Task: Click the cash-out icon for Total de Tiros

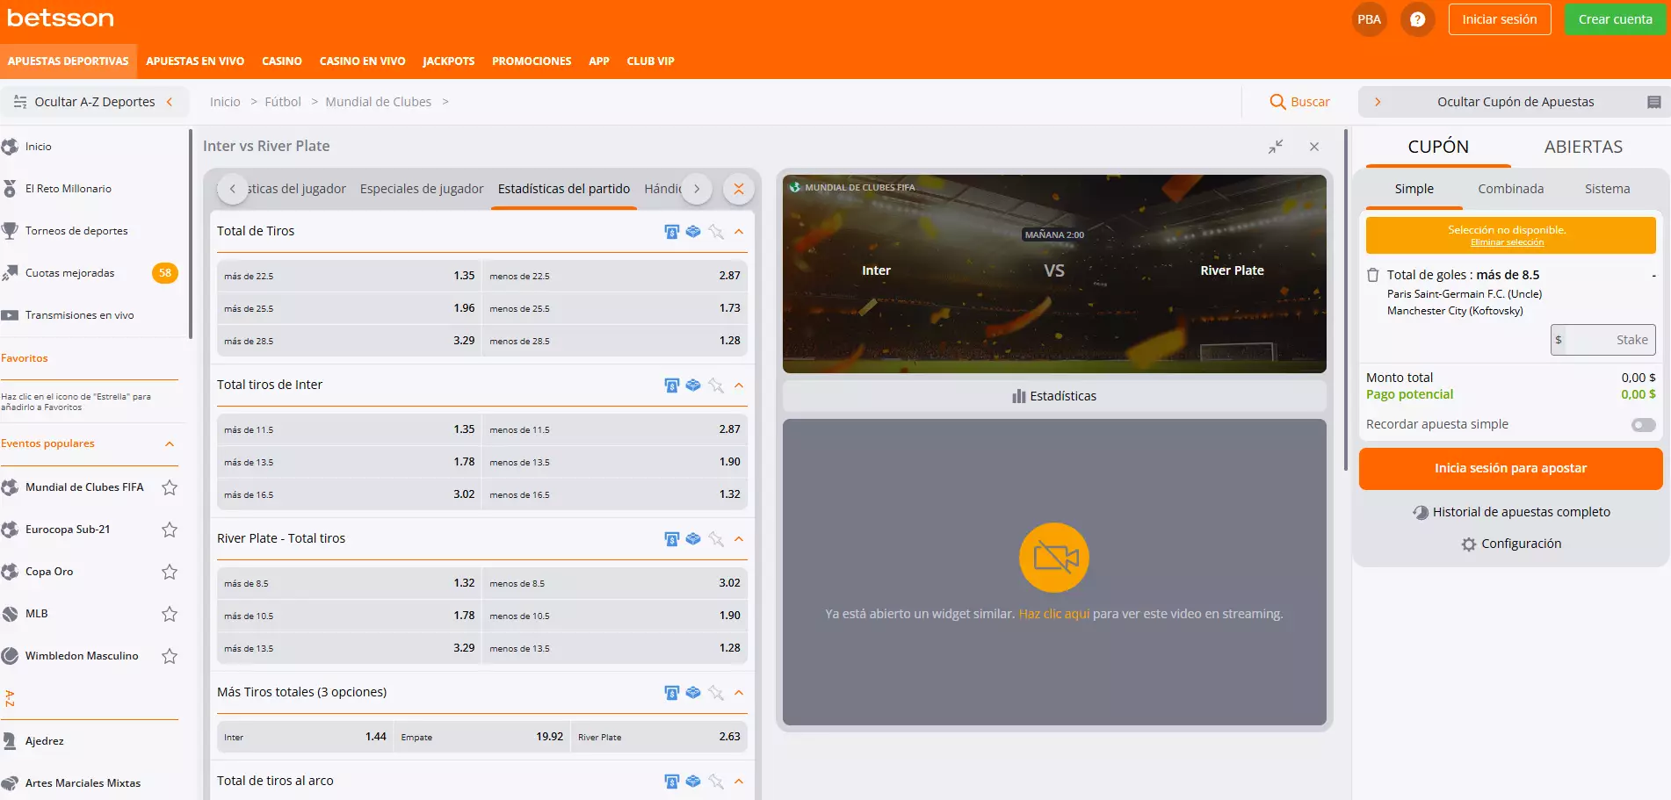Action: [671, 232]
